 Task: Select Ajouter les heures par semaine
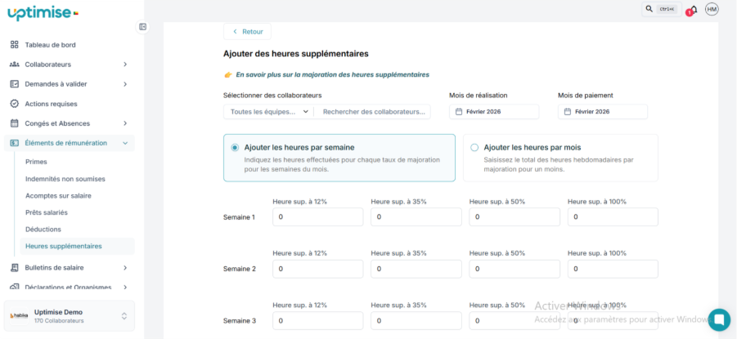point(235,148)
